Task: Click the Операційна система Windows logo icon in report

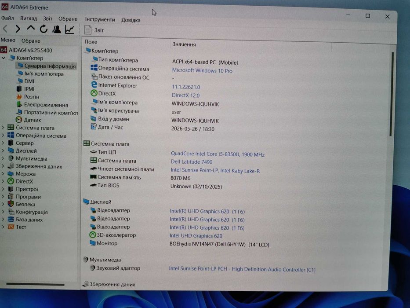Action: click(94, 68)
